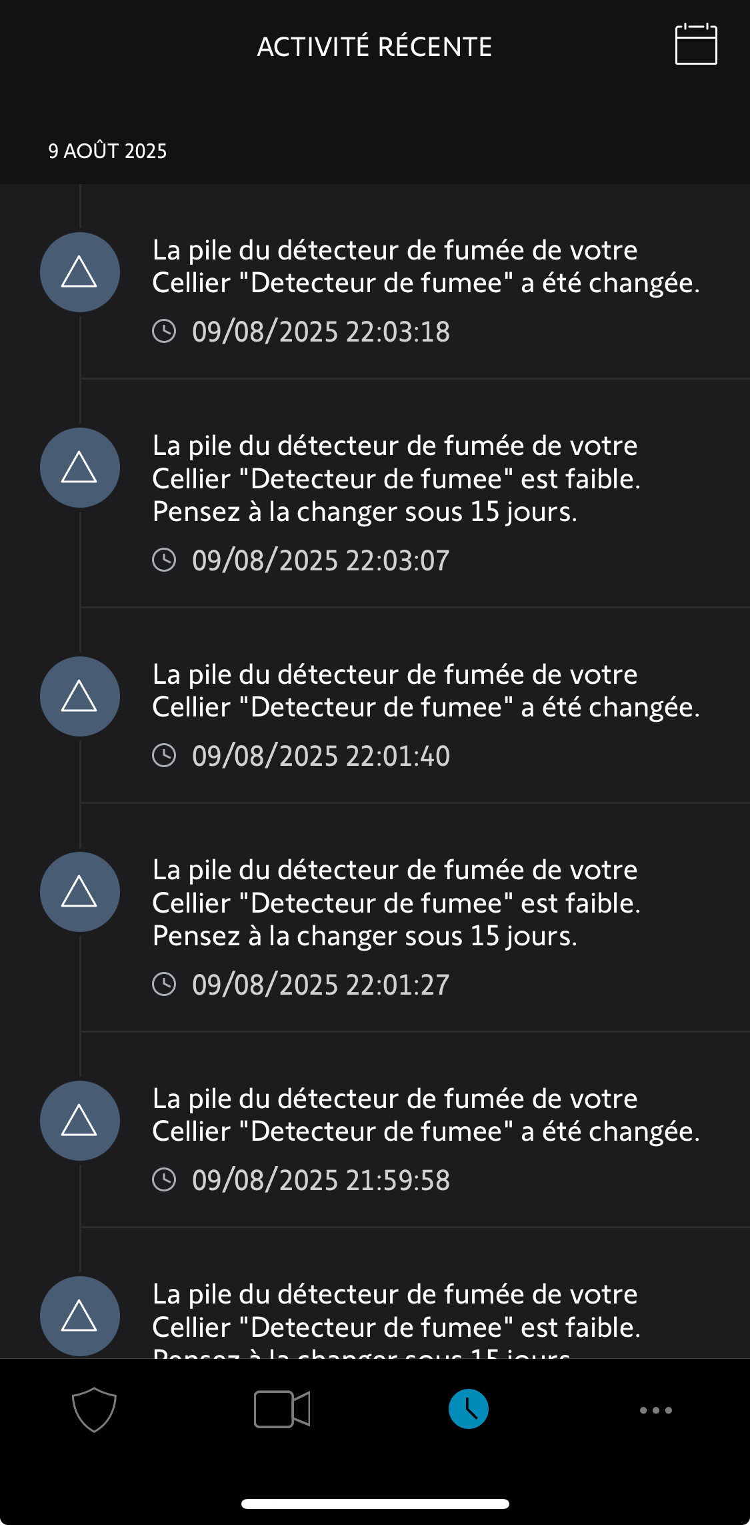Tap the 9 AOÛT 2025 date header
Image resolution: width=750 pixels, height=1525 pixels.
pyautogui.click(x=107, y=151)
